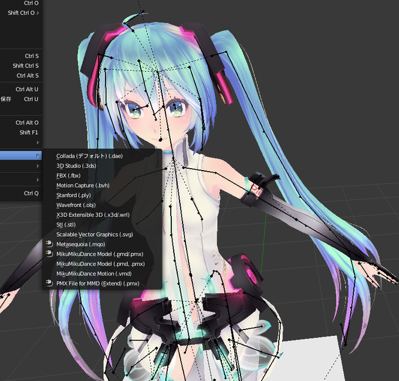Viewport: 399px width, 381px height.
Task: Pick Wavefront (.obj) export option
Action: click(x=103, y=205)
